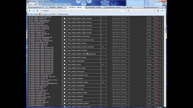Screen dimensions: 193x108
Task: Click red drop icon for bak_ndxfq_modules_menu row
Action: 158,82
